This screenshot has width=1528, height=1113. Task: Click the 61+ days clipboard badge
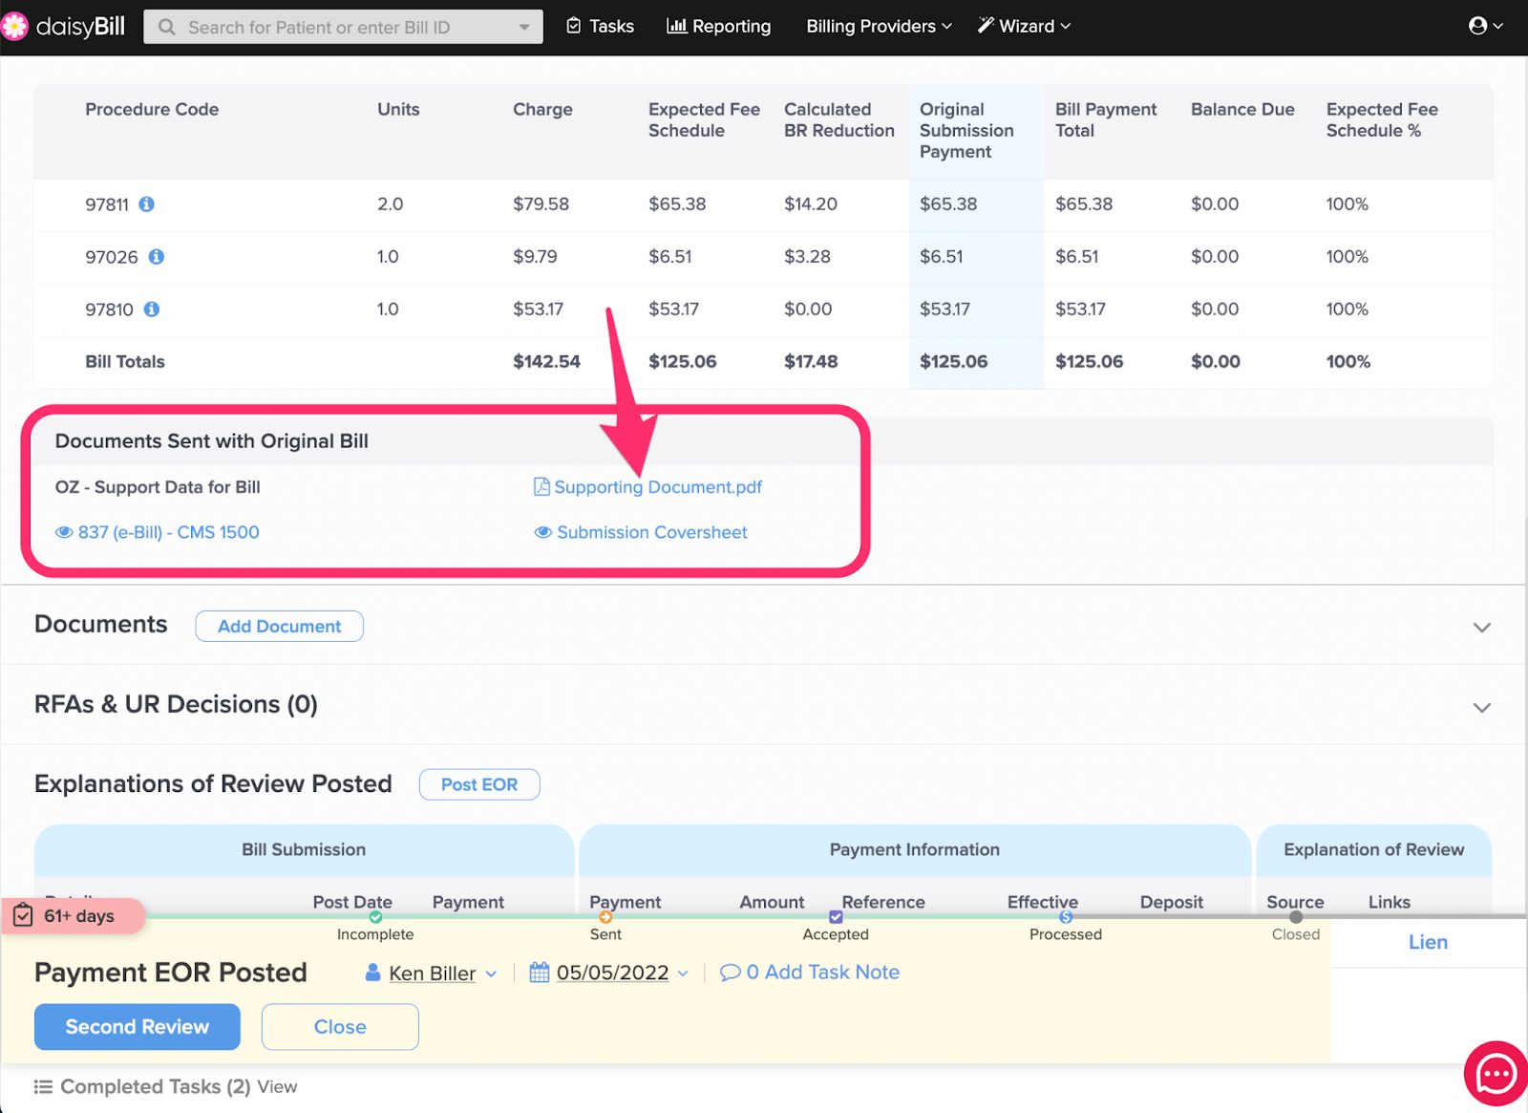point(74,916)
